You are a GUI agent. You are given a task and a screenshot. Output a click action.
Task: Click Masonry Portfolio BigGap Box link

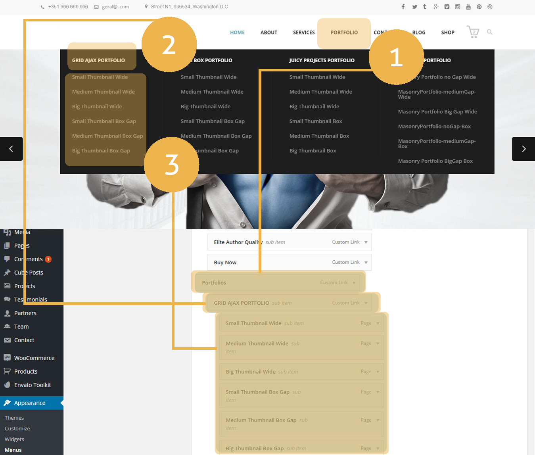tap(435, 161)
